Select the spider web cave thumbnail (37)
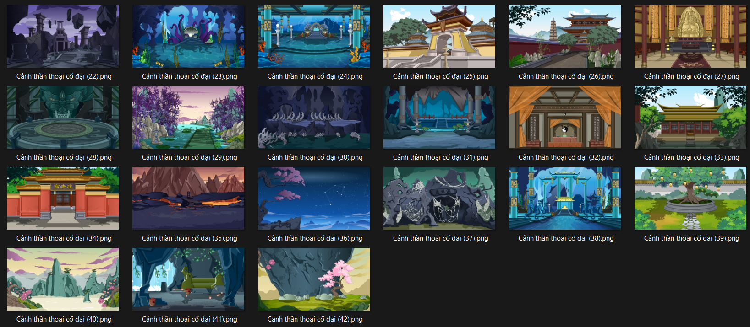This screenshot has width=750, height=327. tap(439, 198)
